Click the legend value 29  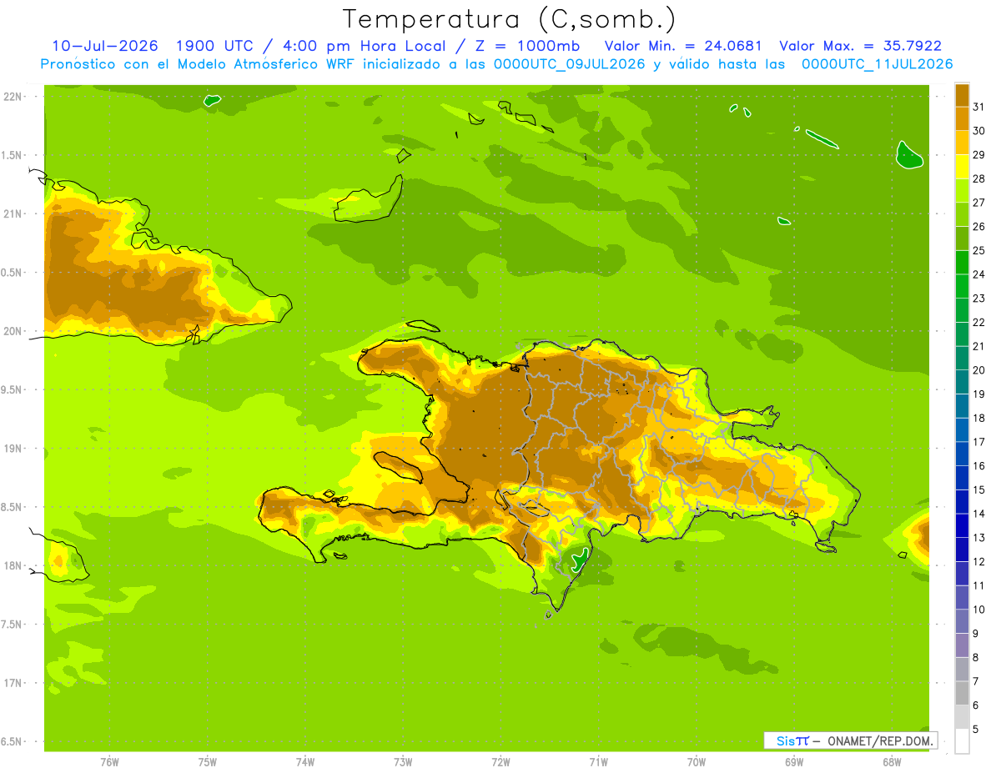(978, 155)
